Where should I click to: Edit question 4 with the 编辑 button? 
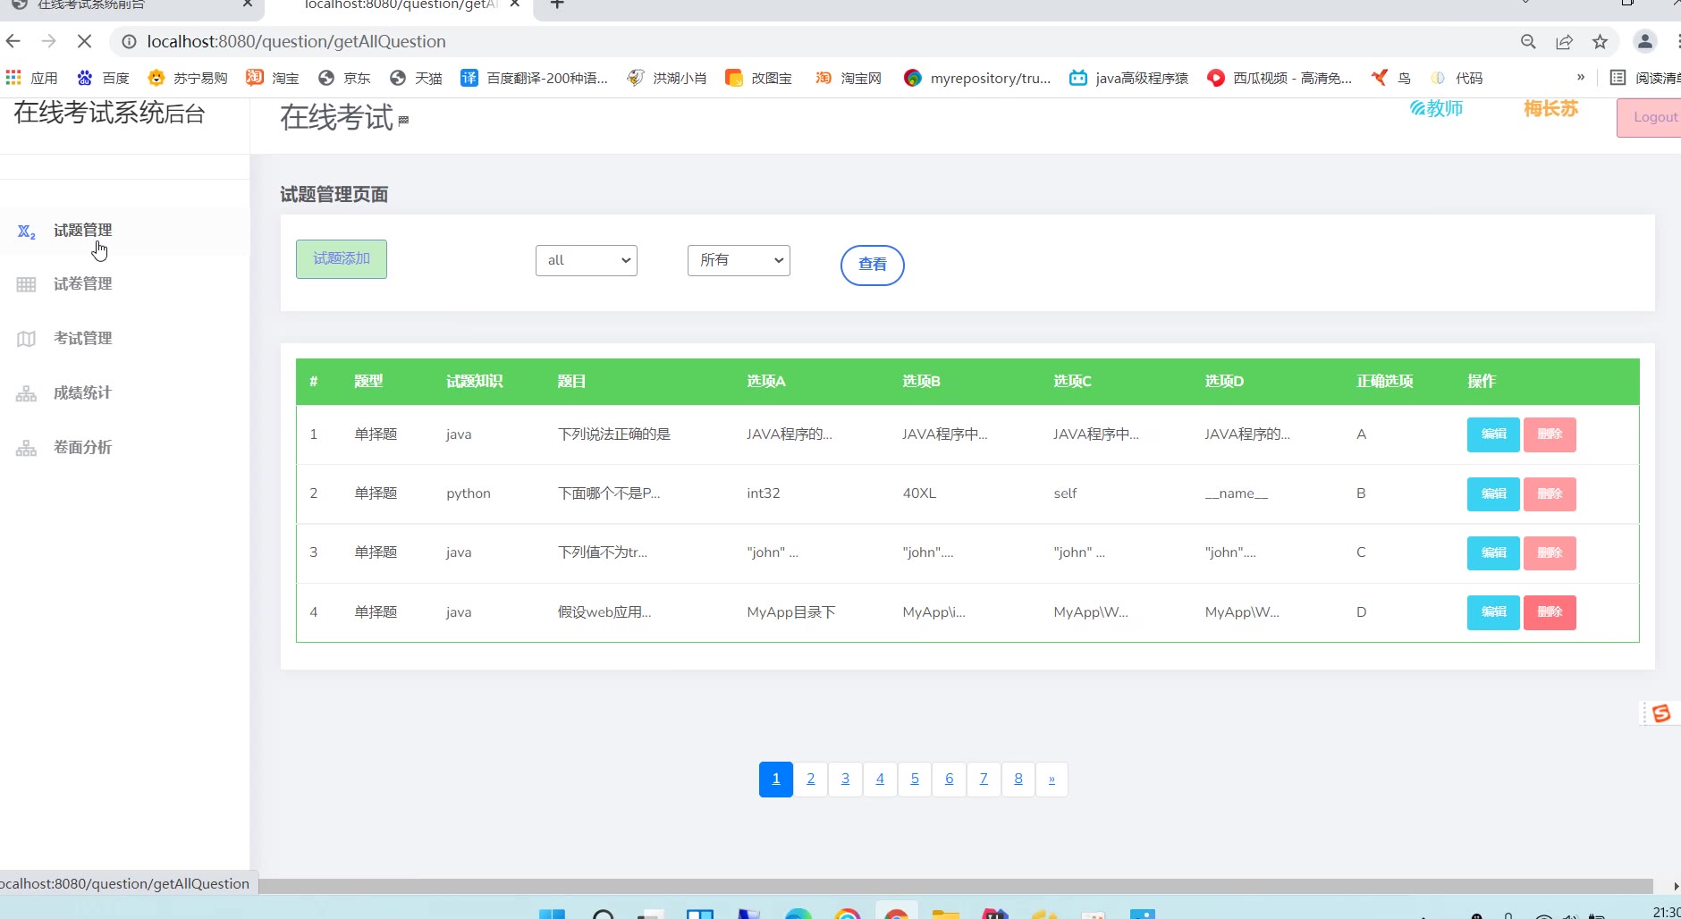point(1493,612)
